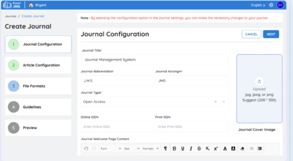
Task: Click the NEXT button
Action: [271, 34]
